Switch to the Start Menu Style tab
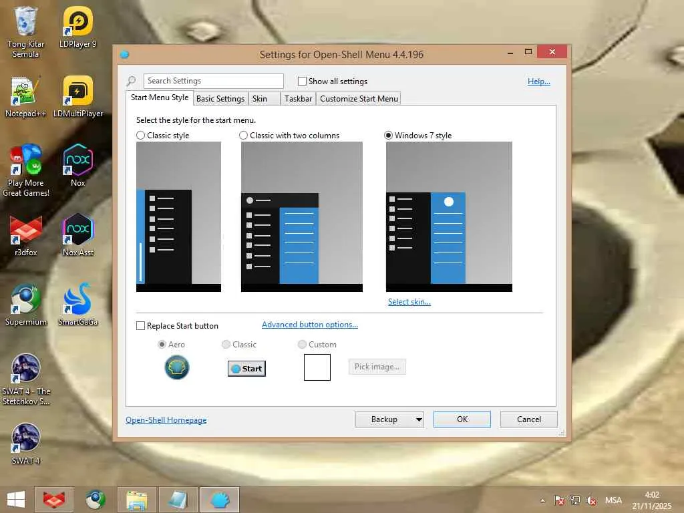Screen dimensions: 684x513 160,98
